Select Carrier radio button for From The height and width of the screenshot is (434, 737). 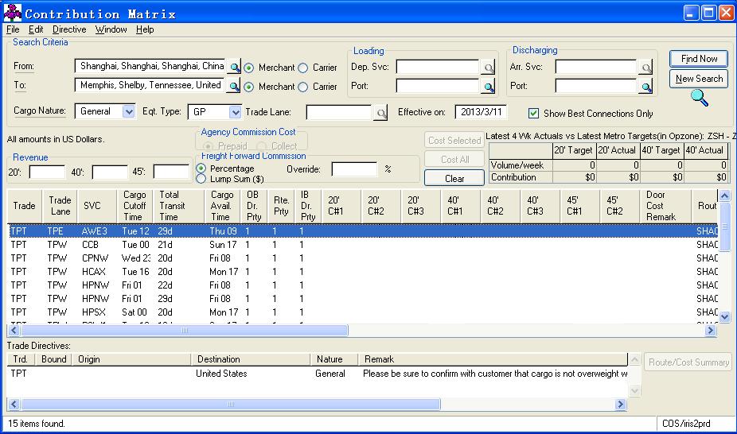click(302, 68)
